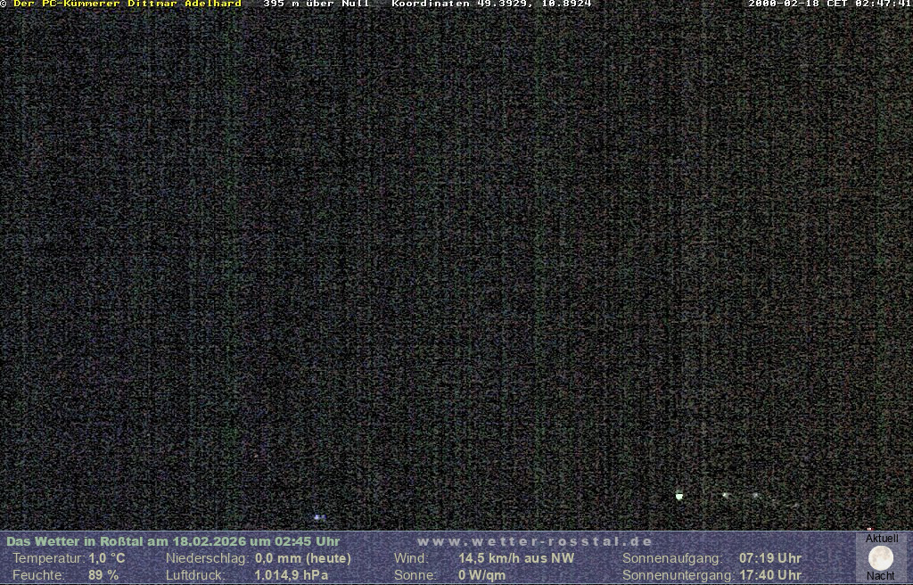The image size is (913, 585).
Task: Click the Sonne value 0 W/qm
Action: pos(481,575)
